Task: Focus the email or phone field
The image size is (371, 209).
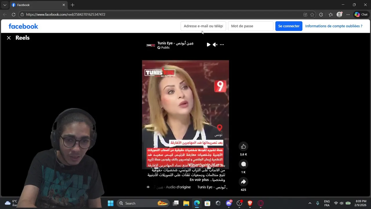Action: click(203, 26)
